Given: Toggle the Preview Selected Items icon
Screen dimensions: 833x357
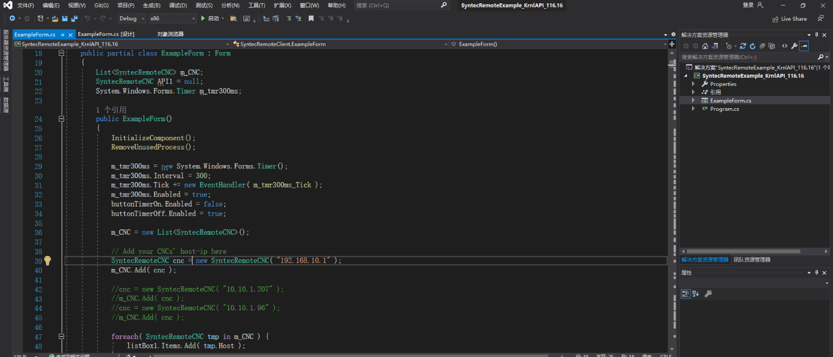Looking at the screenshot, I should coord(804,46).
